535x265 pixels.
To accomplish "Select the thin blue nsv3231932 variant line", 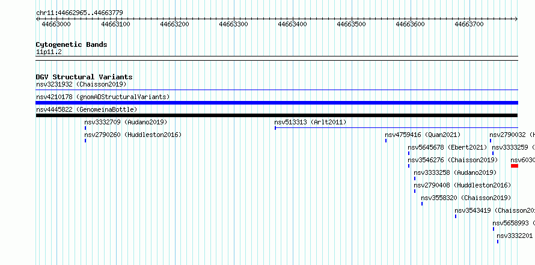I will 277,90.
